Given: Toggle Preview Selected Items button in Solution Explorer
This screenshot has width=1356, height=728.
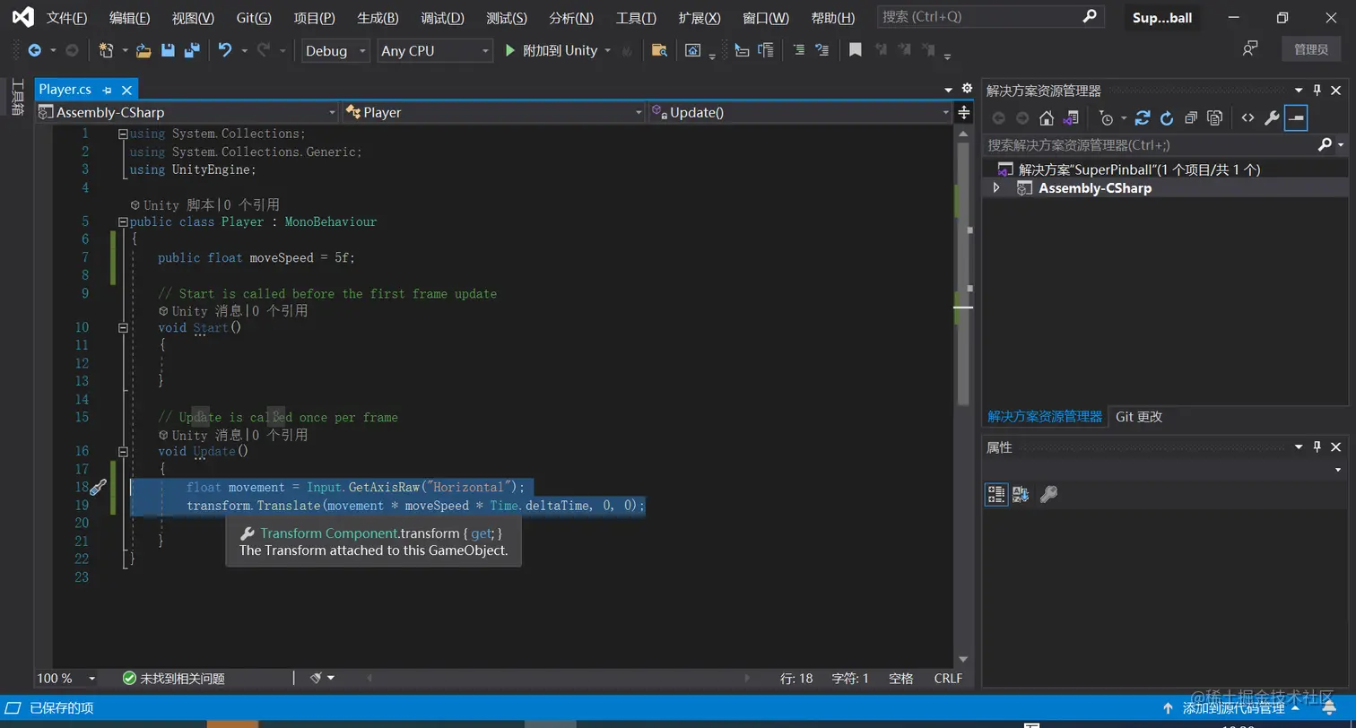Looking at the screenshot, I should coord(1296,118).
